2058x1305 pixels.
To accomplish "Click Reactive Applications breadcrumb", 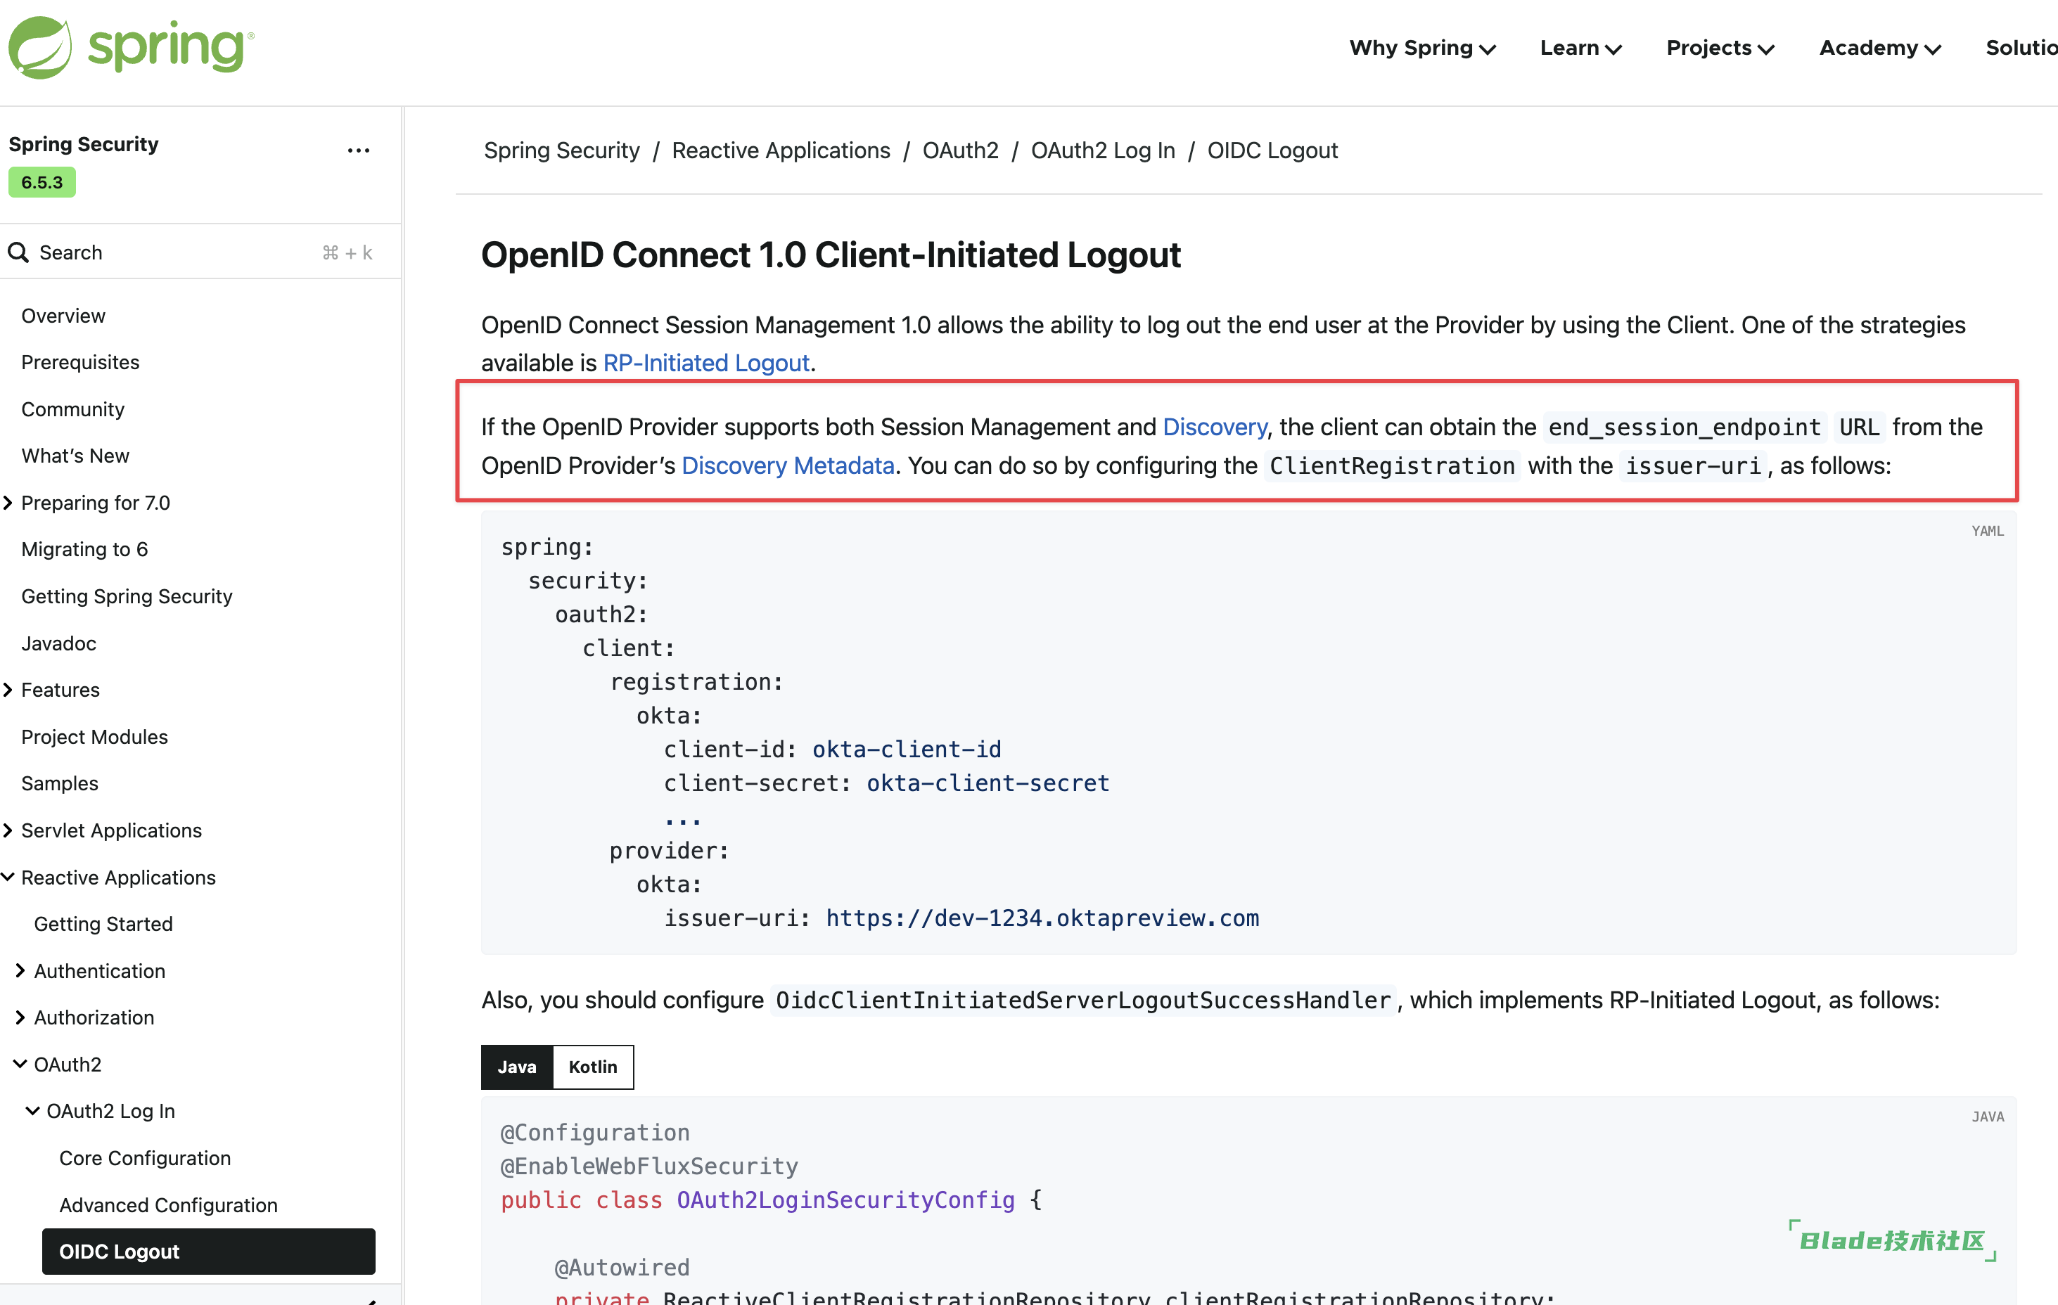I will 781,150.
